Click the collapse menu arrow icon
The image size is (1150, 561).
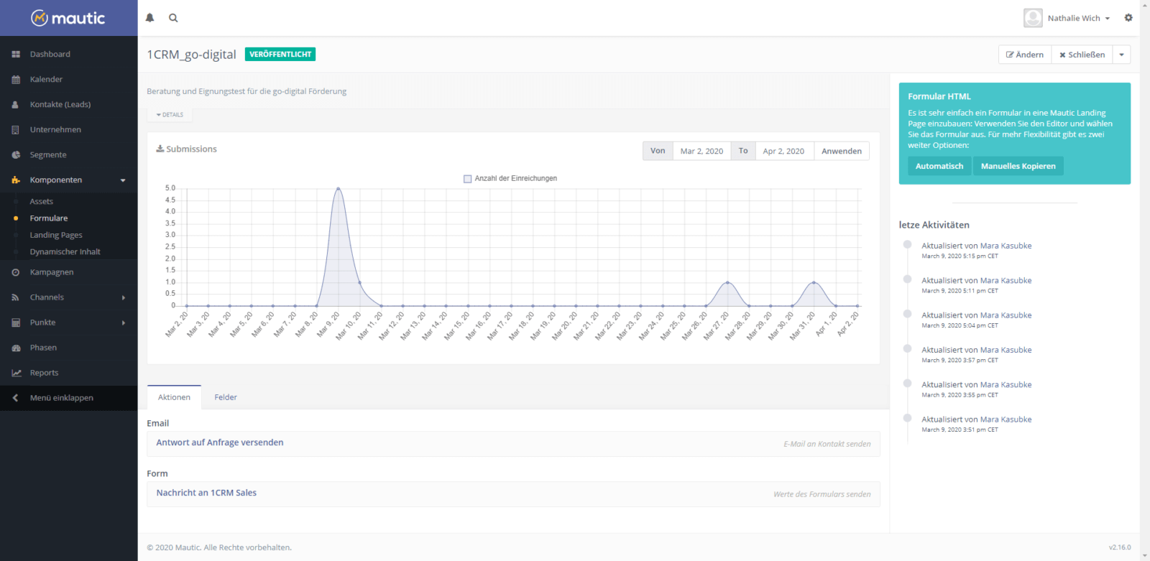pos(15,398)
